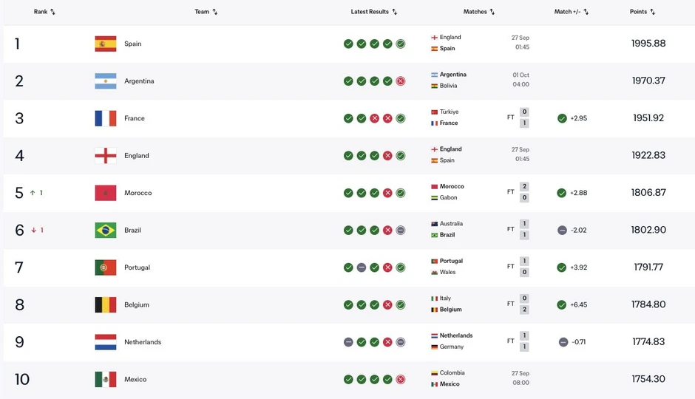Select France points value 1951.92

[648, 117]
